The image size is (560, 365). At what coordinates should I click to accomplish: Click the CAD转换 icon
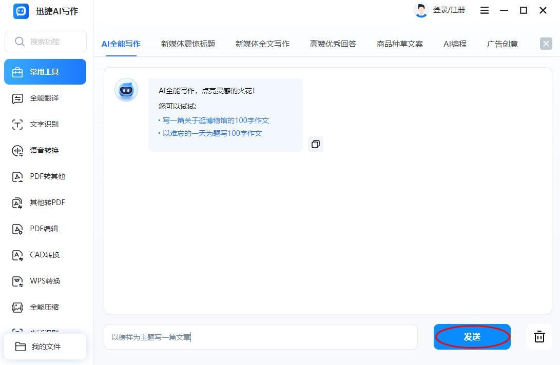coord(17,255)
